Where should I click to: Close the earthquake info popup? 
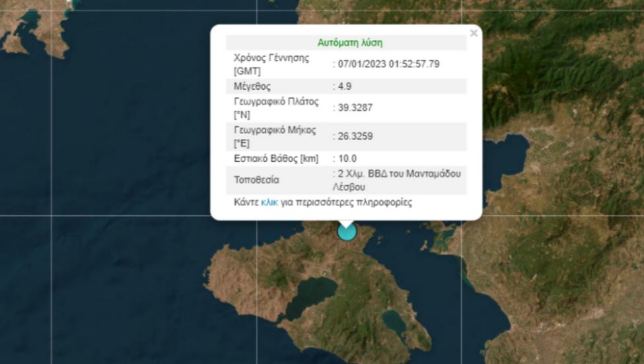click(473, 33)
